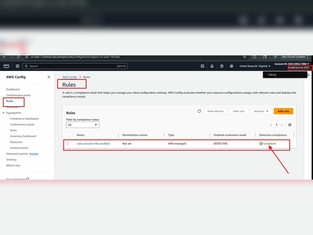Click the Edit rule button
Screen dimensions: 313x235
coord(239,111)
